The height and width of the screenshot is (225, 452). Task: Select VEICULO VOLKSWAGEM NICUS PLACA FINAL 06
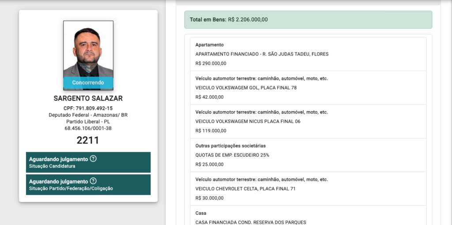pos(248,122)
